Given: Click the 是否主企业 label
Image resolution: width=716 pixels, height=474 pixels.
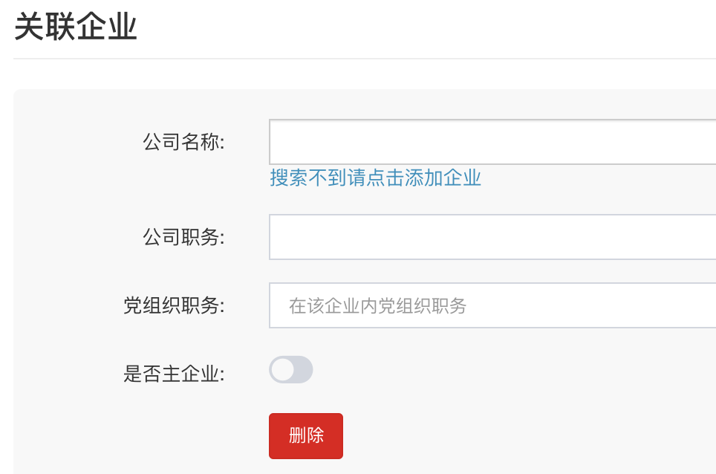Looking at the screenshot, I should 174,373.
